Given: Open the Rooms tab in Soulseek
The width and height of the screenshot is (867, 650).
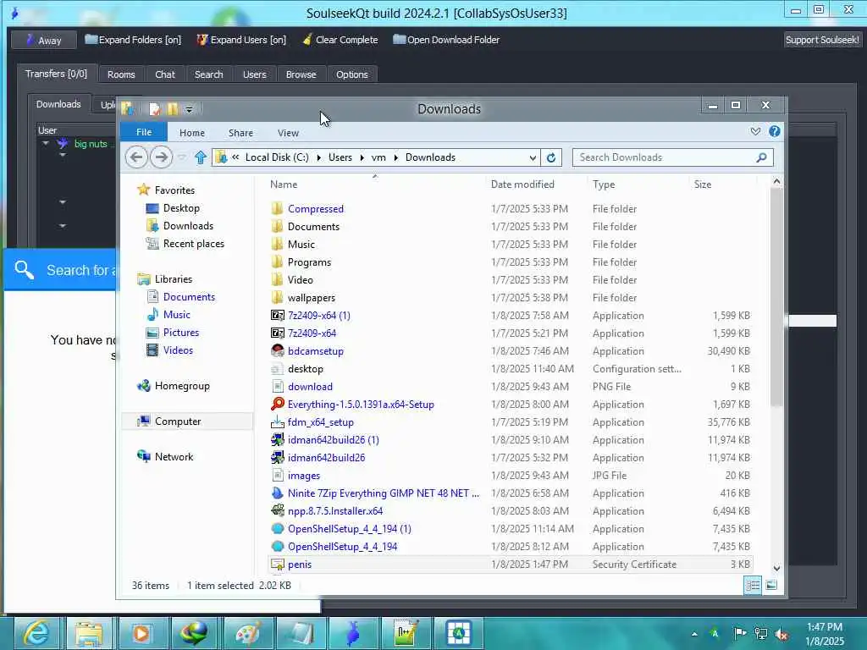Looking at the screenshot, I should [121, 74].
